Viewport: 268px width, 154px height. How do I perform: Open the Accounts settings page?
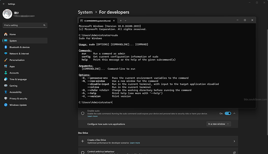pos(25,73)
